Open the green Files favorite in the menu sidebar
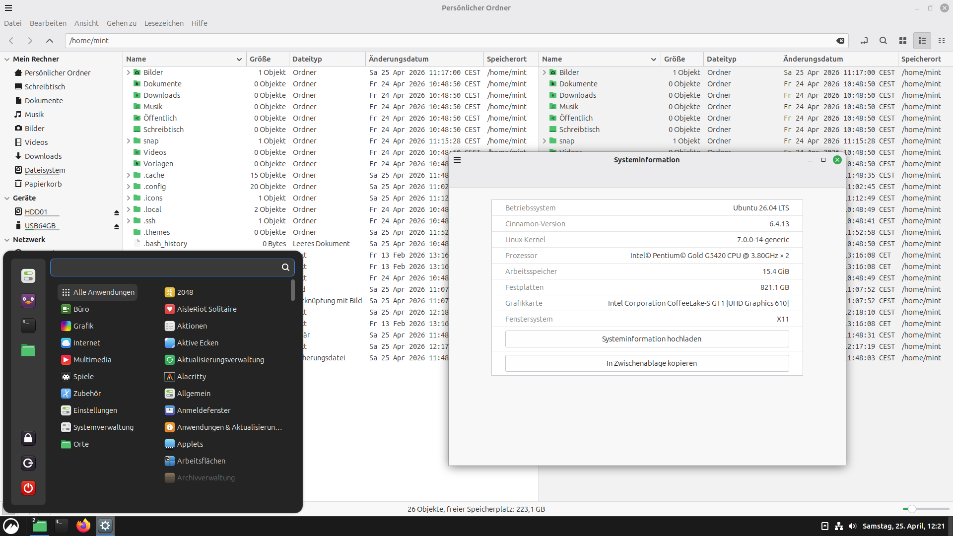Viewport: 953px width, 536px height. click(28, 350)
